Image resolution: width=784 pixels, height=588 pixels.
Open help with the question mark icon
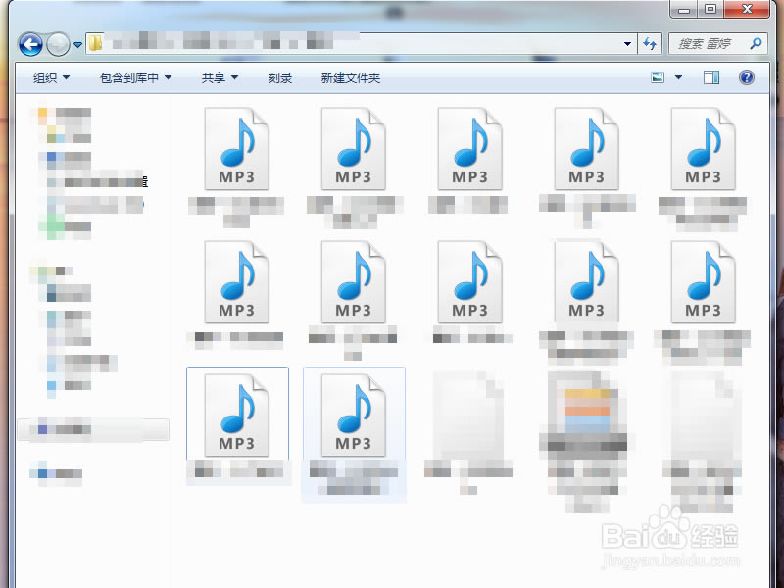pos(747,77)
